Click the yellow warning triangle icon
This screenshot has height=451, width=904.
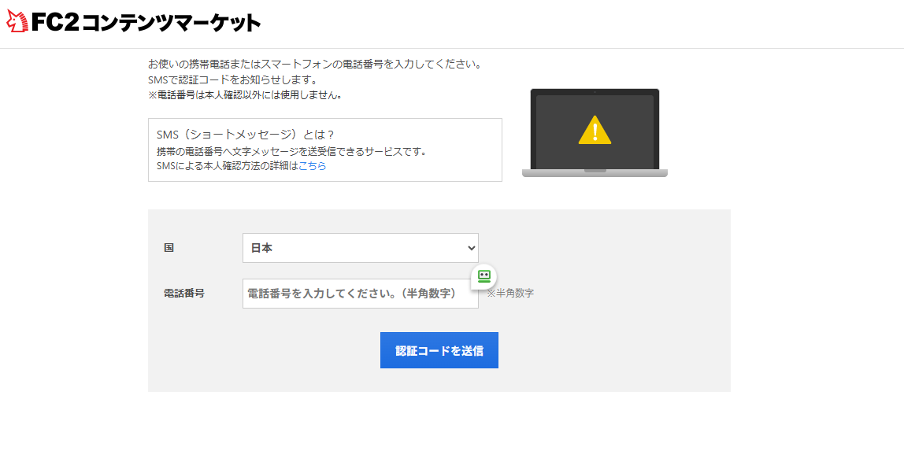tap(595, 130)
